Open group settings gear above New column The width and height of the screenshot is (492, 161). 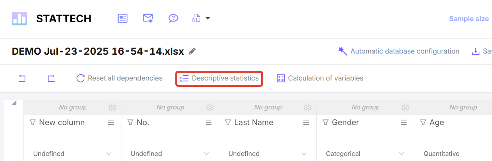tap(112, 107)
